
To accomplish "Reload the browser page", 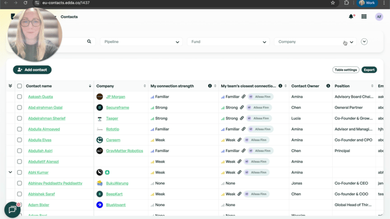I will point(26,3).
